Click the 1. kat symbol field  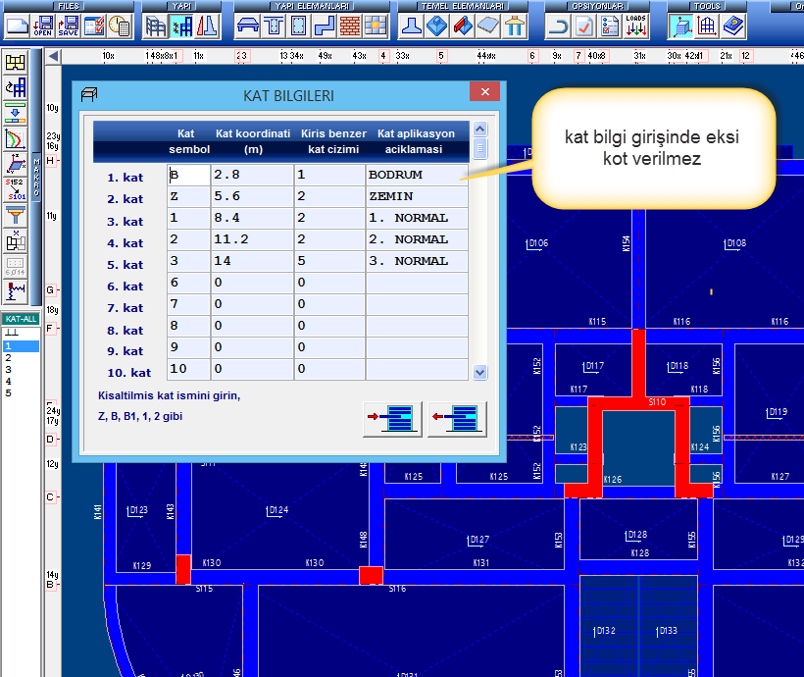(x=188, y=176)
